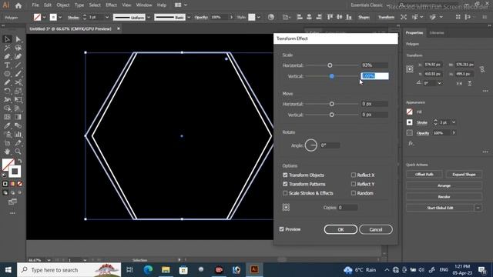Select the Pen tool
Screen dimensions: 493x277
click(7, 56)
